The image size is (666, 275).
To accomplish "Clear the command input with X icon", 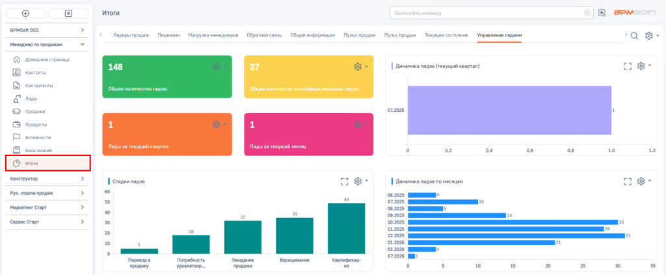I will pyautogui.click(x=587, y=13).
